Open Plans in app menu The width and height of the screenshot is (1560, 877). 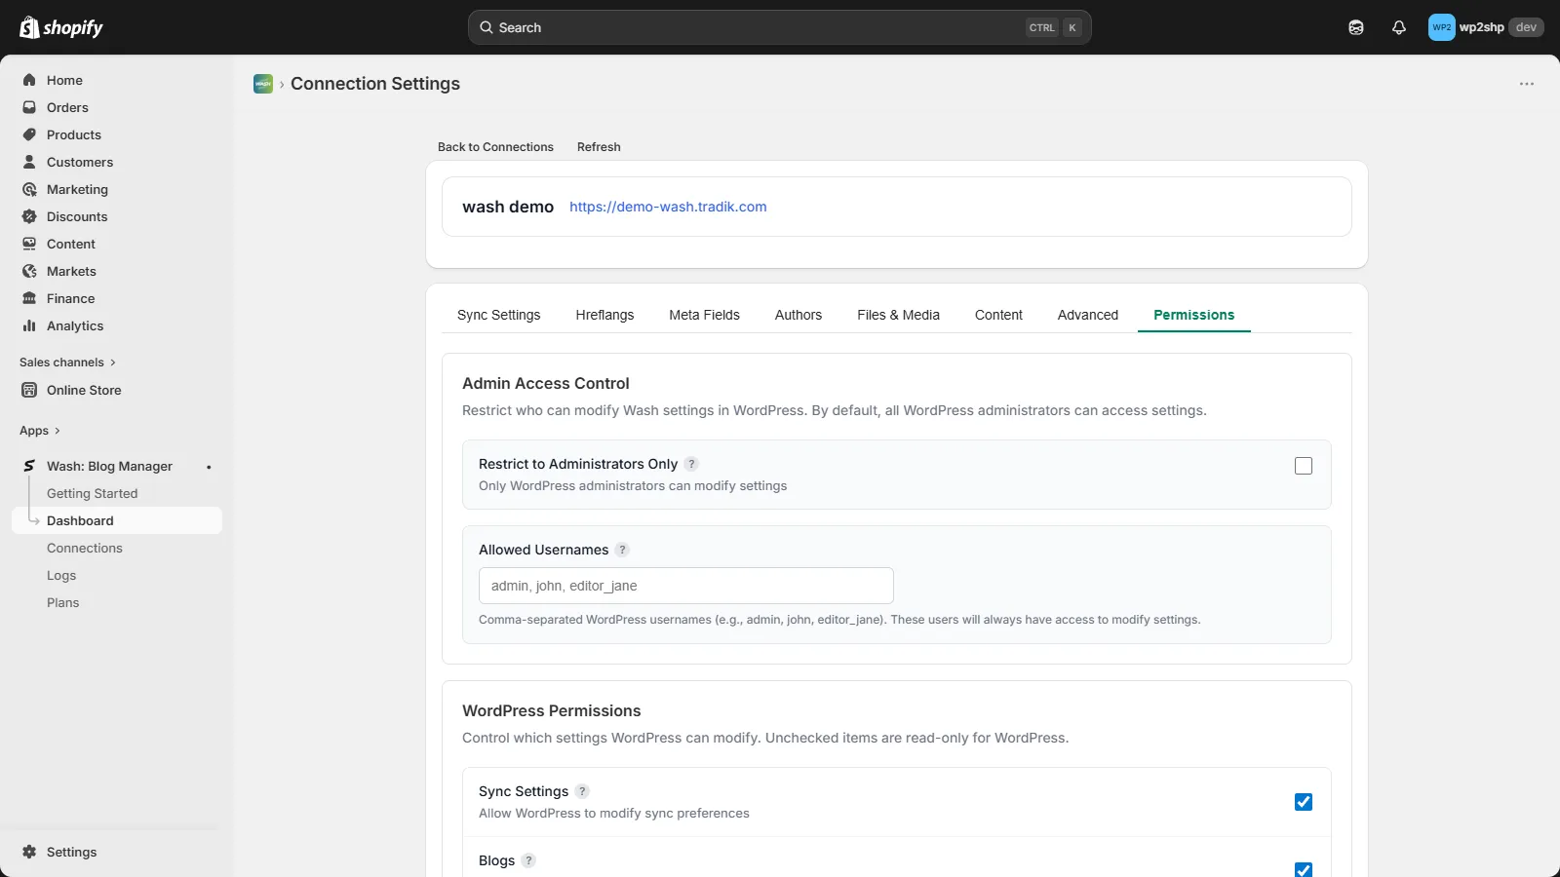pos(63,602)
